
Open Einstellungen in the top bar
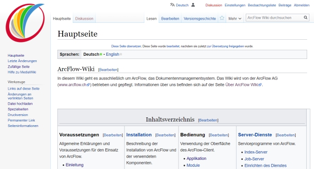coord(235,5)
